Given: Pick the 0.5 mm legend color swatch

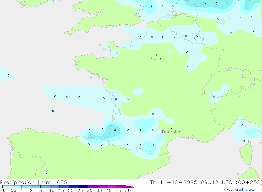Looking at the screenshot, I should tap(17, 187).
